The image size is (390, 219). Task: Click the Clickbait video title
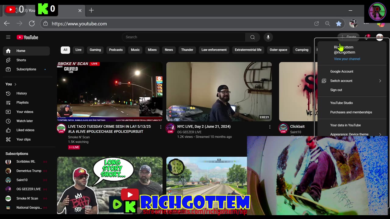point(297,127)
